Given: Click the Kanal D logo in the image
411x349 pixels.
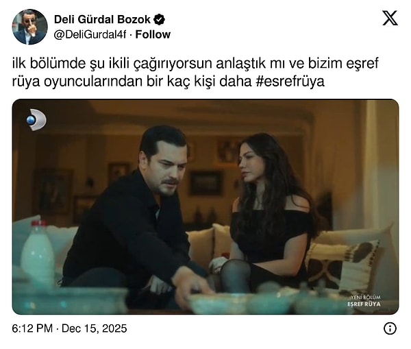Looking at the screenshot, I should [x=36, y=120].
